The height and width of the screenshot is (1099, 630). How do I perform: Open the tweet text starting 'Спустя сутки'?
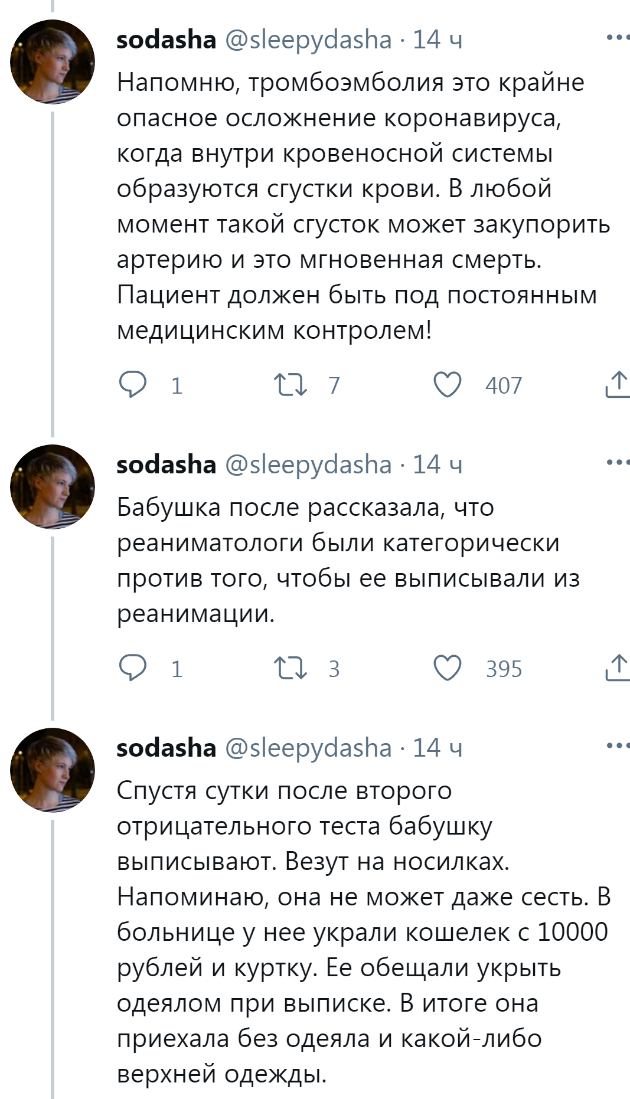[354, 933]
